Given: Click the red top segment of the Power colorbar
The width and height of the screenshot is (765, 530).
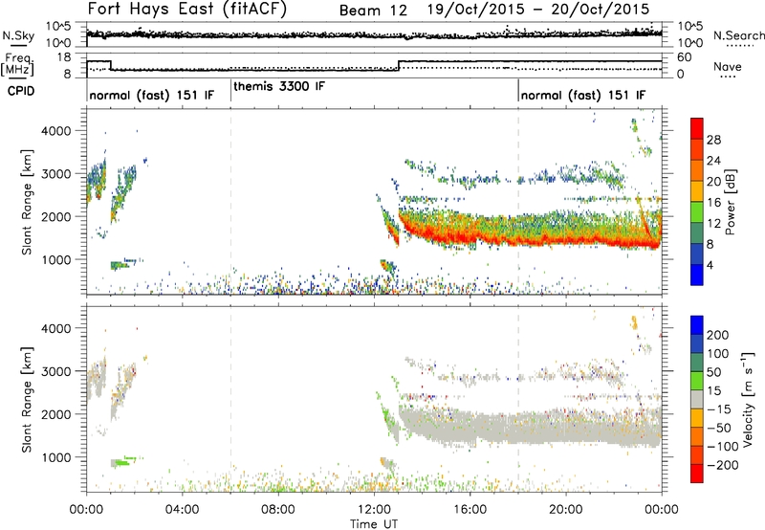Looking at the screenshot, I should click(x=697, y=128).
